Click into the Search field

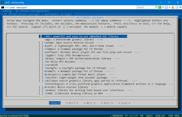146,7
